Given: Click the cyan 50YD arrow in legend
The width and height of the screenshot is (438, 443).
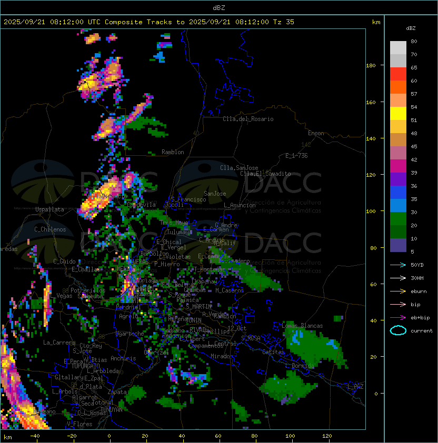Looking at the screenshot, I should pyautogui.click(x=398, y=265).
